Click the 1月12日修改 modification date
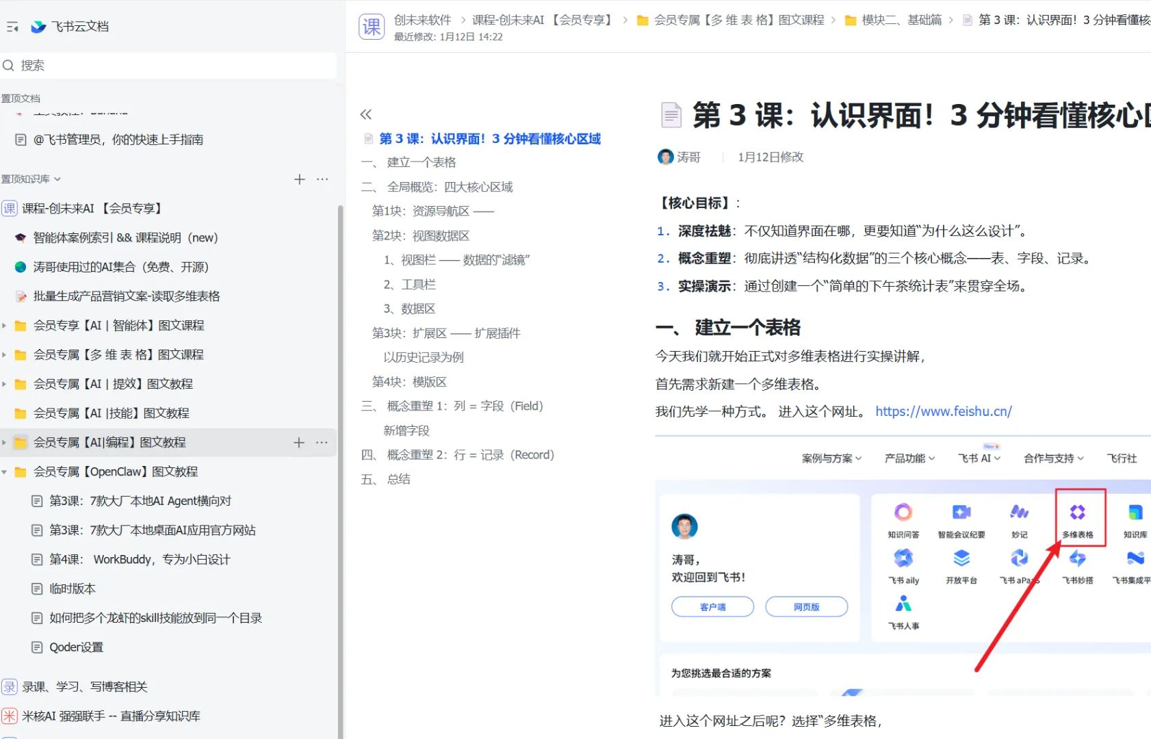 771,157
